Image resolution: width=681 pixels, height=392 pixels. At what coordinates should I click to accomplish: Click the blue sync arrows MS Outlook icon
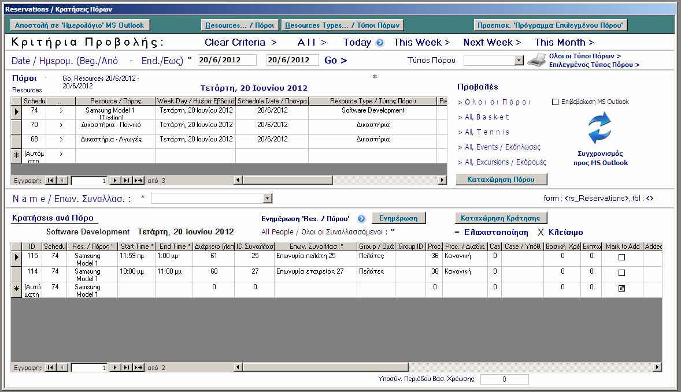click(599, 128)
